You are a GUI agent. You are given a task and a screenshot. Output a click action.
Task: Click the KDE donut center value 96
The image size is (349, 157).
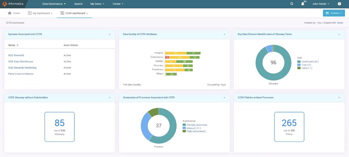(x=273, y=63)
